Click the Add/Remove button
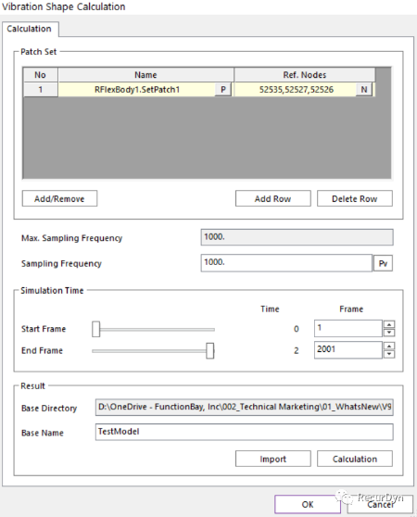The height and width of the screenshot is (517, 417). tap(59, 198)
